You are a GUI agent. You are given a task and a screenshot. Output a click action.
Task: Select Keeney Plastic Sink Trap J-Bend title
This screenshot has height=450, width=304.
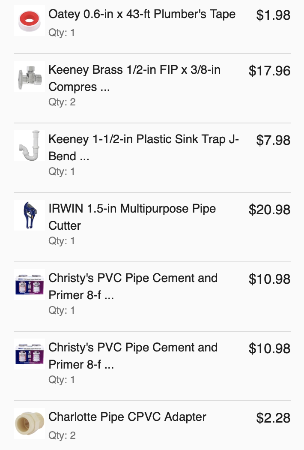point(144,147)
